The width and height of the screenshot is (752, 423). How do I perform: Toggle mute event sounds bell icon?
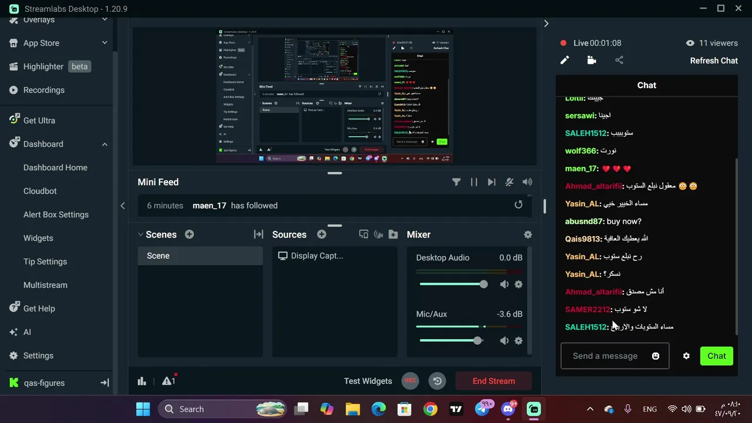click(509, 182)
